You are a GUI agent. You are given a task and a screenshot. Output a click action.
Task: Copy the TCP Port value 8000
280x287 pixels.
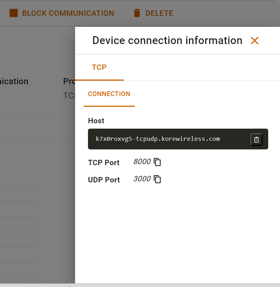click(157, 162)
